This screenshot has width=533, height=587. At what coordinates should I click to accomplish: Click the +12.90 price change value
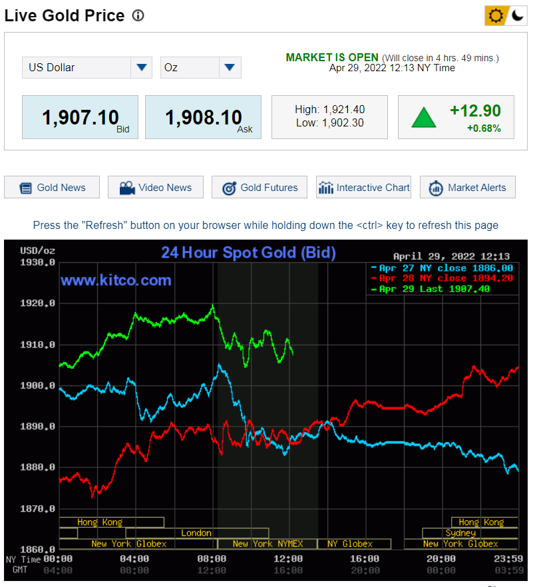click(x=475, y=110)
